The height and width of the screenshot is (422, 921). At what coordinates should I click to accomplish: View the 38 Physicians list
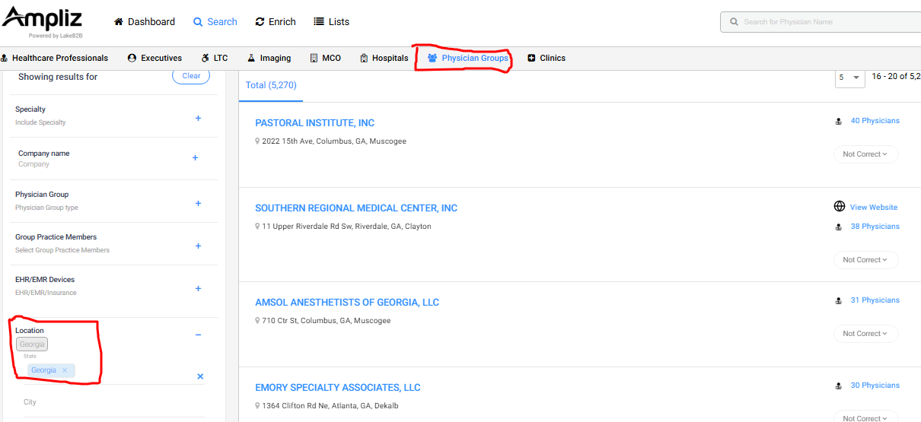tap(875, 227)
